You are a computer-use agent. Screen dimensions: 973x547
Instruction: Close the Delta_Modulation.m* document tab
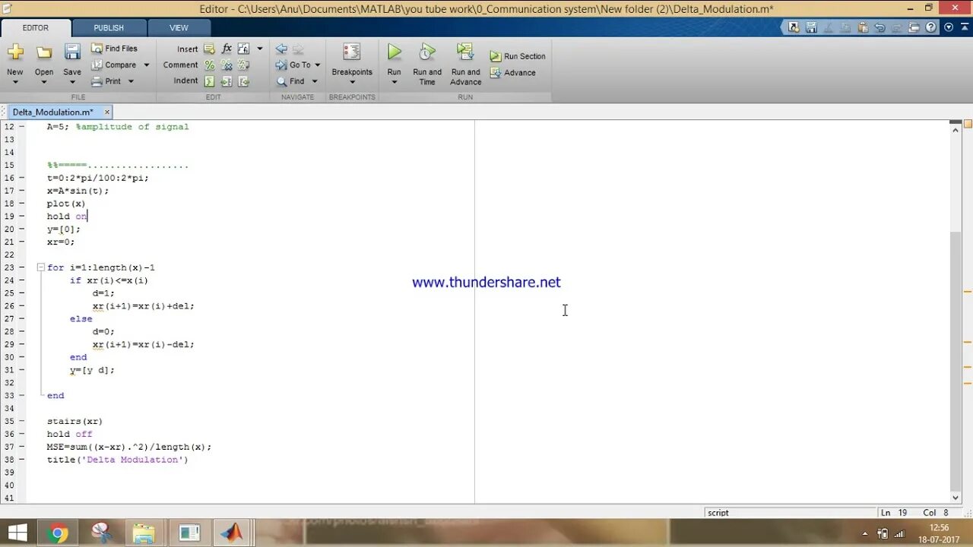(106, 112)
